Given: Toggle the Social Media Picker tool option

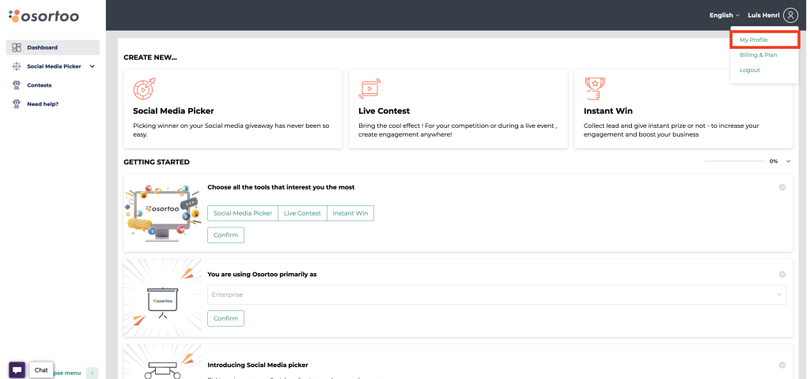Looking at the screenshot, I should point(243,213).
